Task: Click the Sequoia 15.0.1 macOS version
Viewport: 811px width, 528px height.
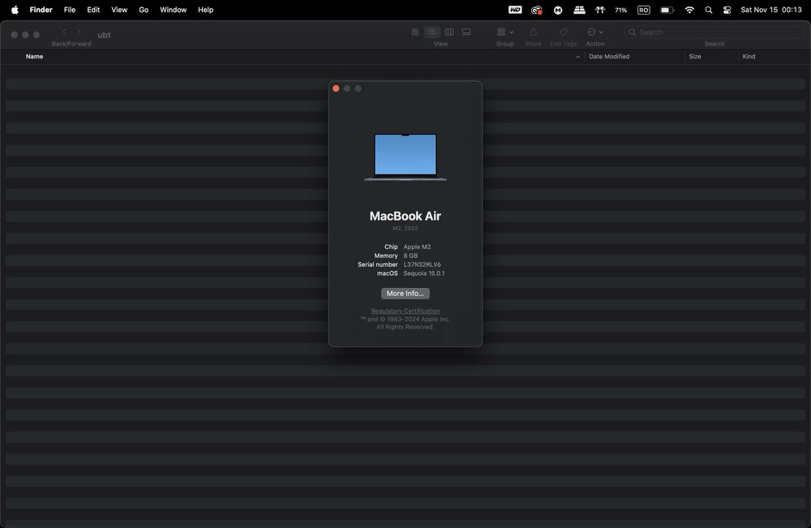Action: coord(423,273)
